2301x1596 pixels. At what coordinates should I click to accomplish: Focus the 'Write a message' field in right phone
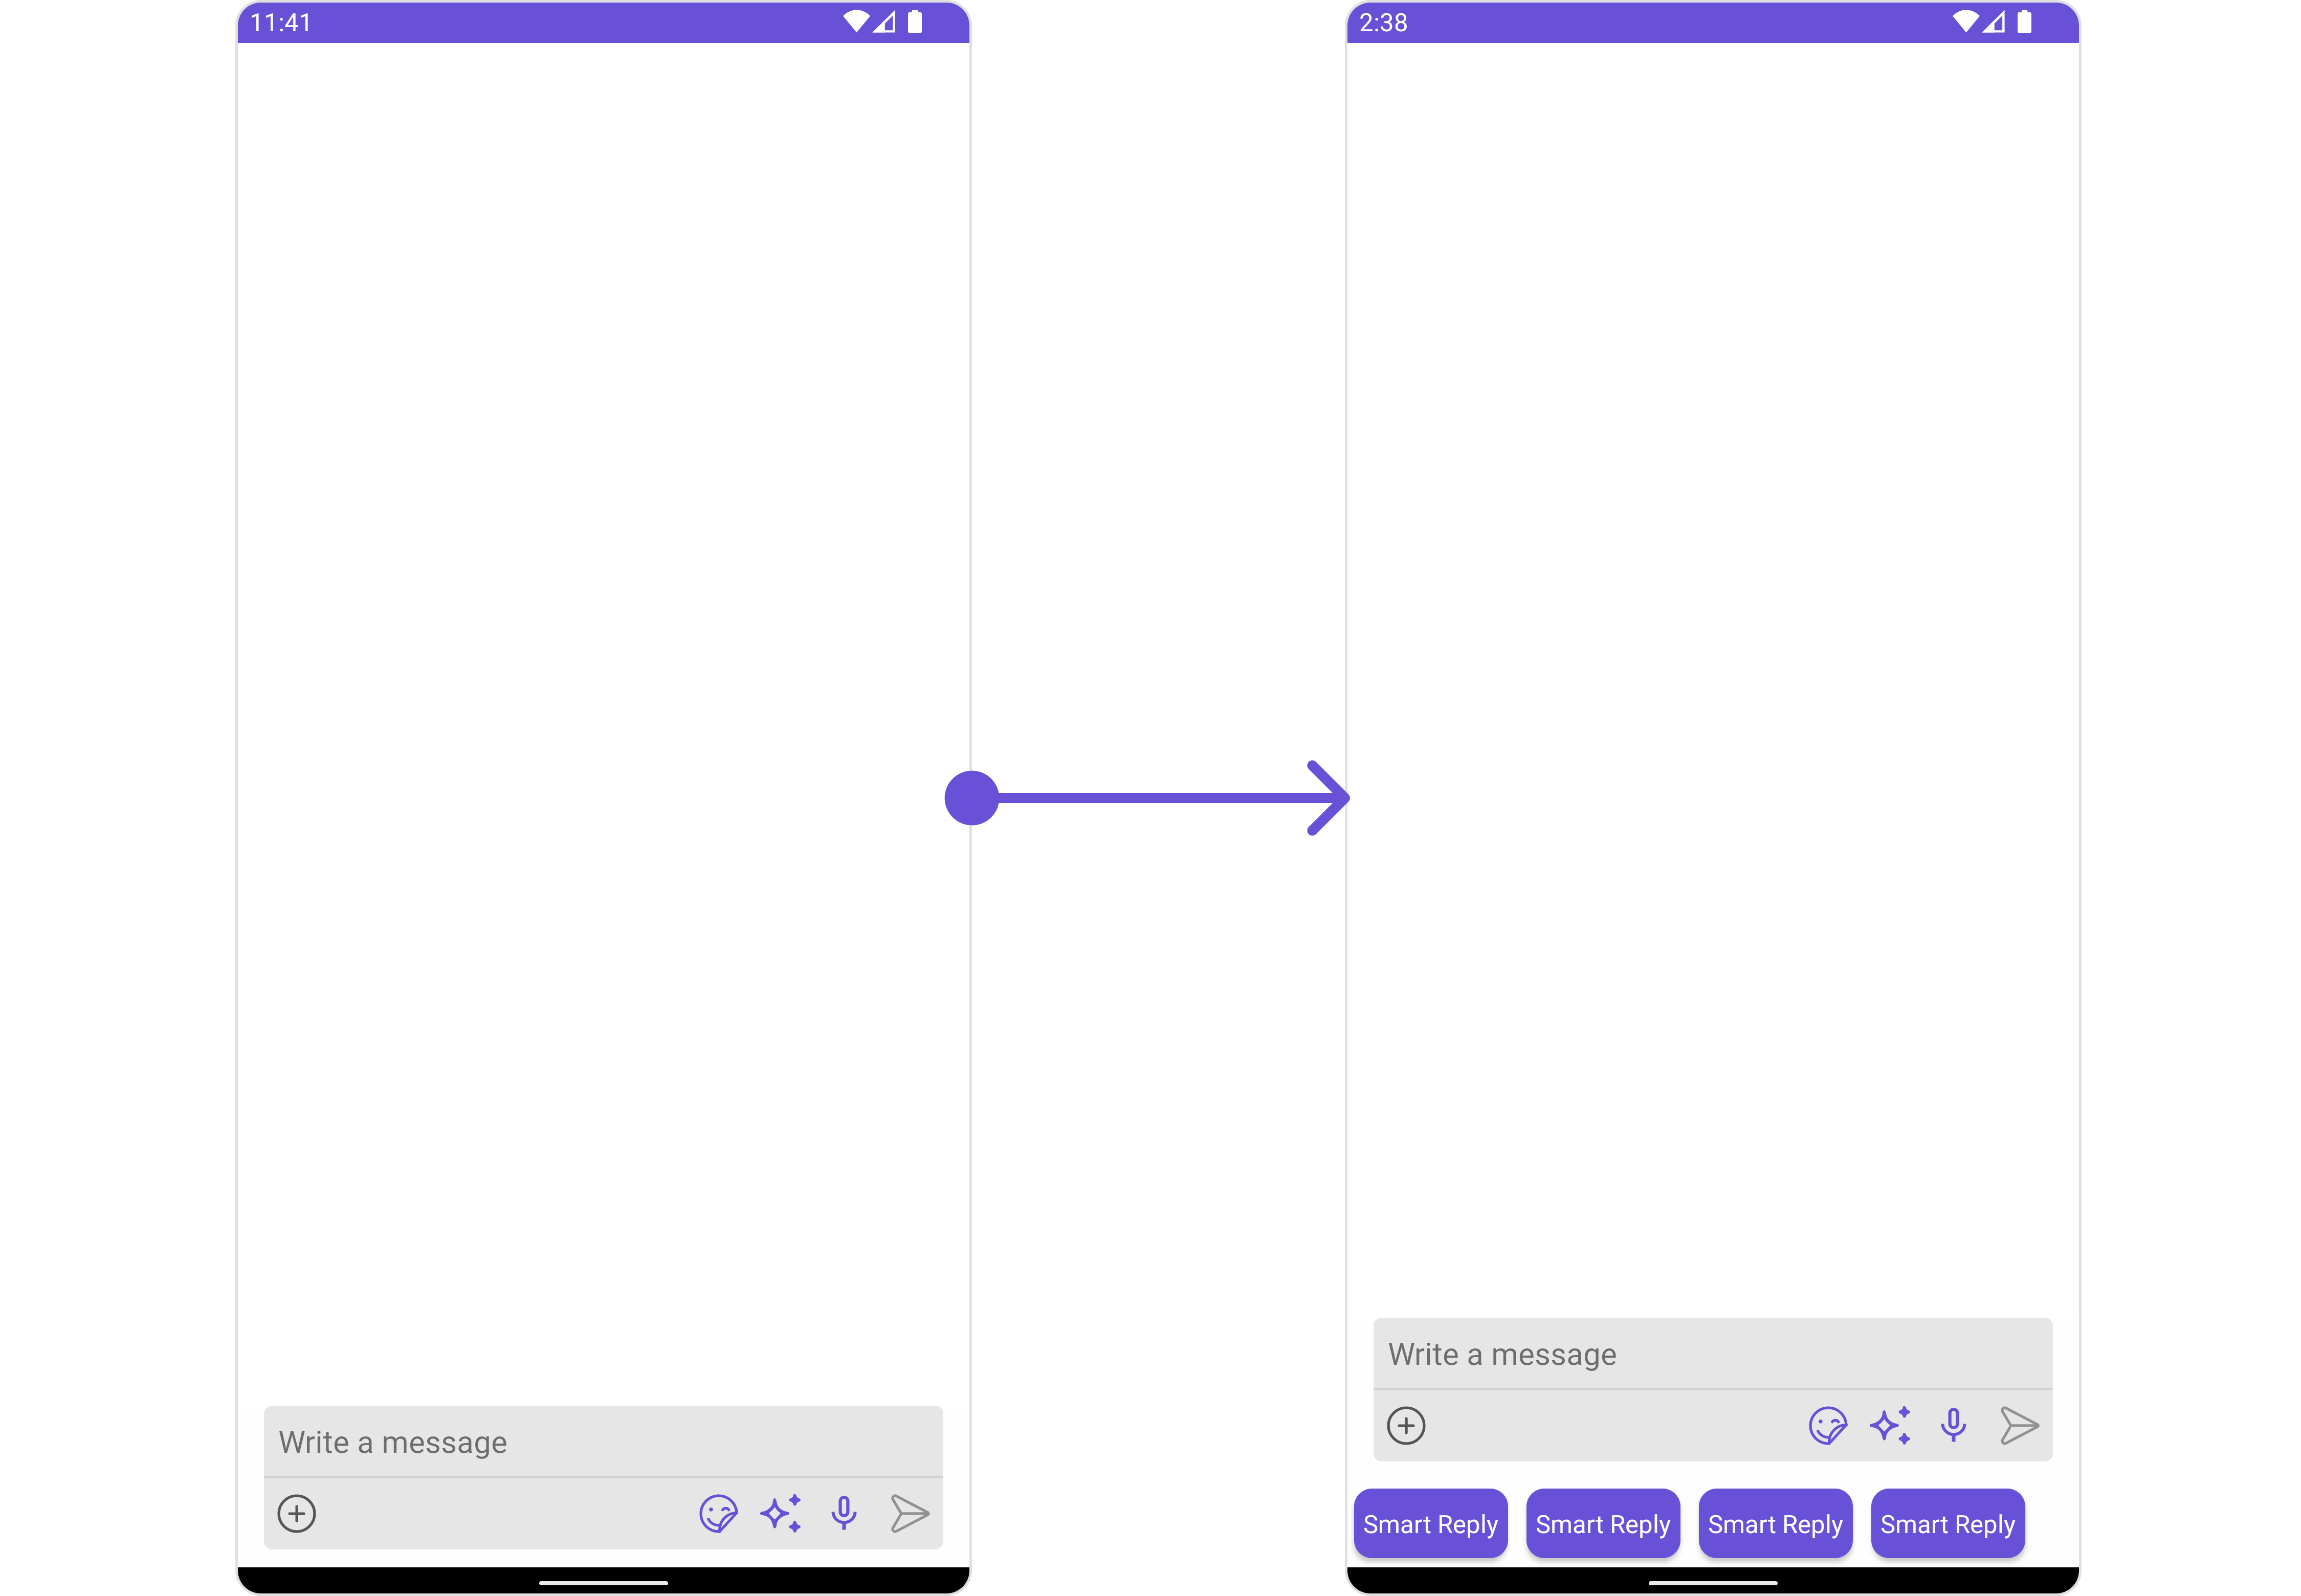click(1712, 1353)
